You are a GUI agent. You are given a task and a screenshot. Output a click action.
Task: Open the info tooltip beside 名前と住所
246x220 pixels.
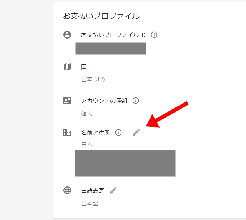118,133
